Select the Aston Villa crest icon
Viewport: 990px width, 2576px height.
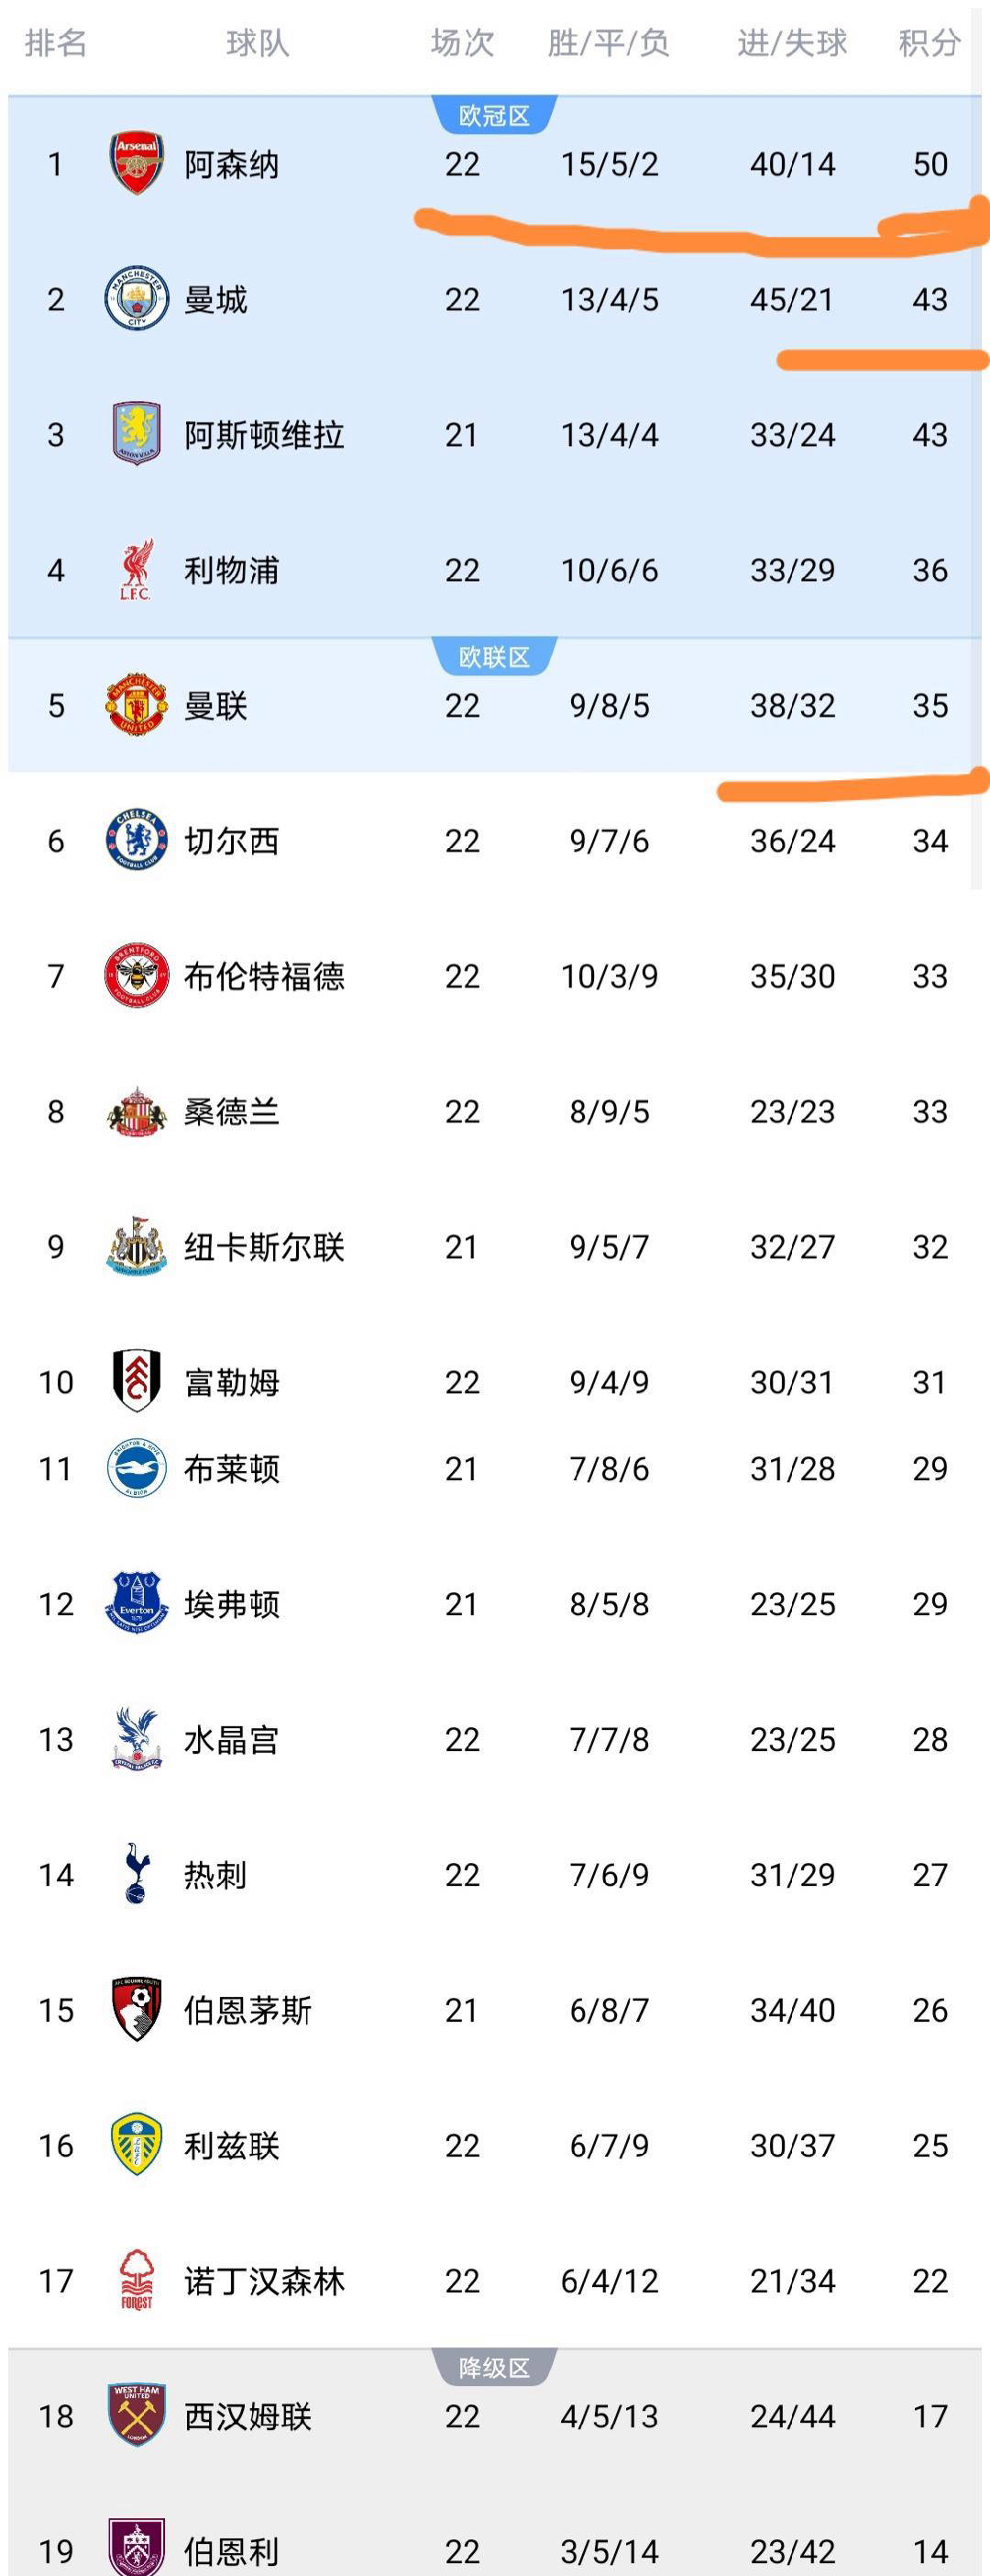click(x=136, y=433)
